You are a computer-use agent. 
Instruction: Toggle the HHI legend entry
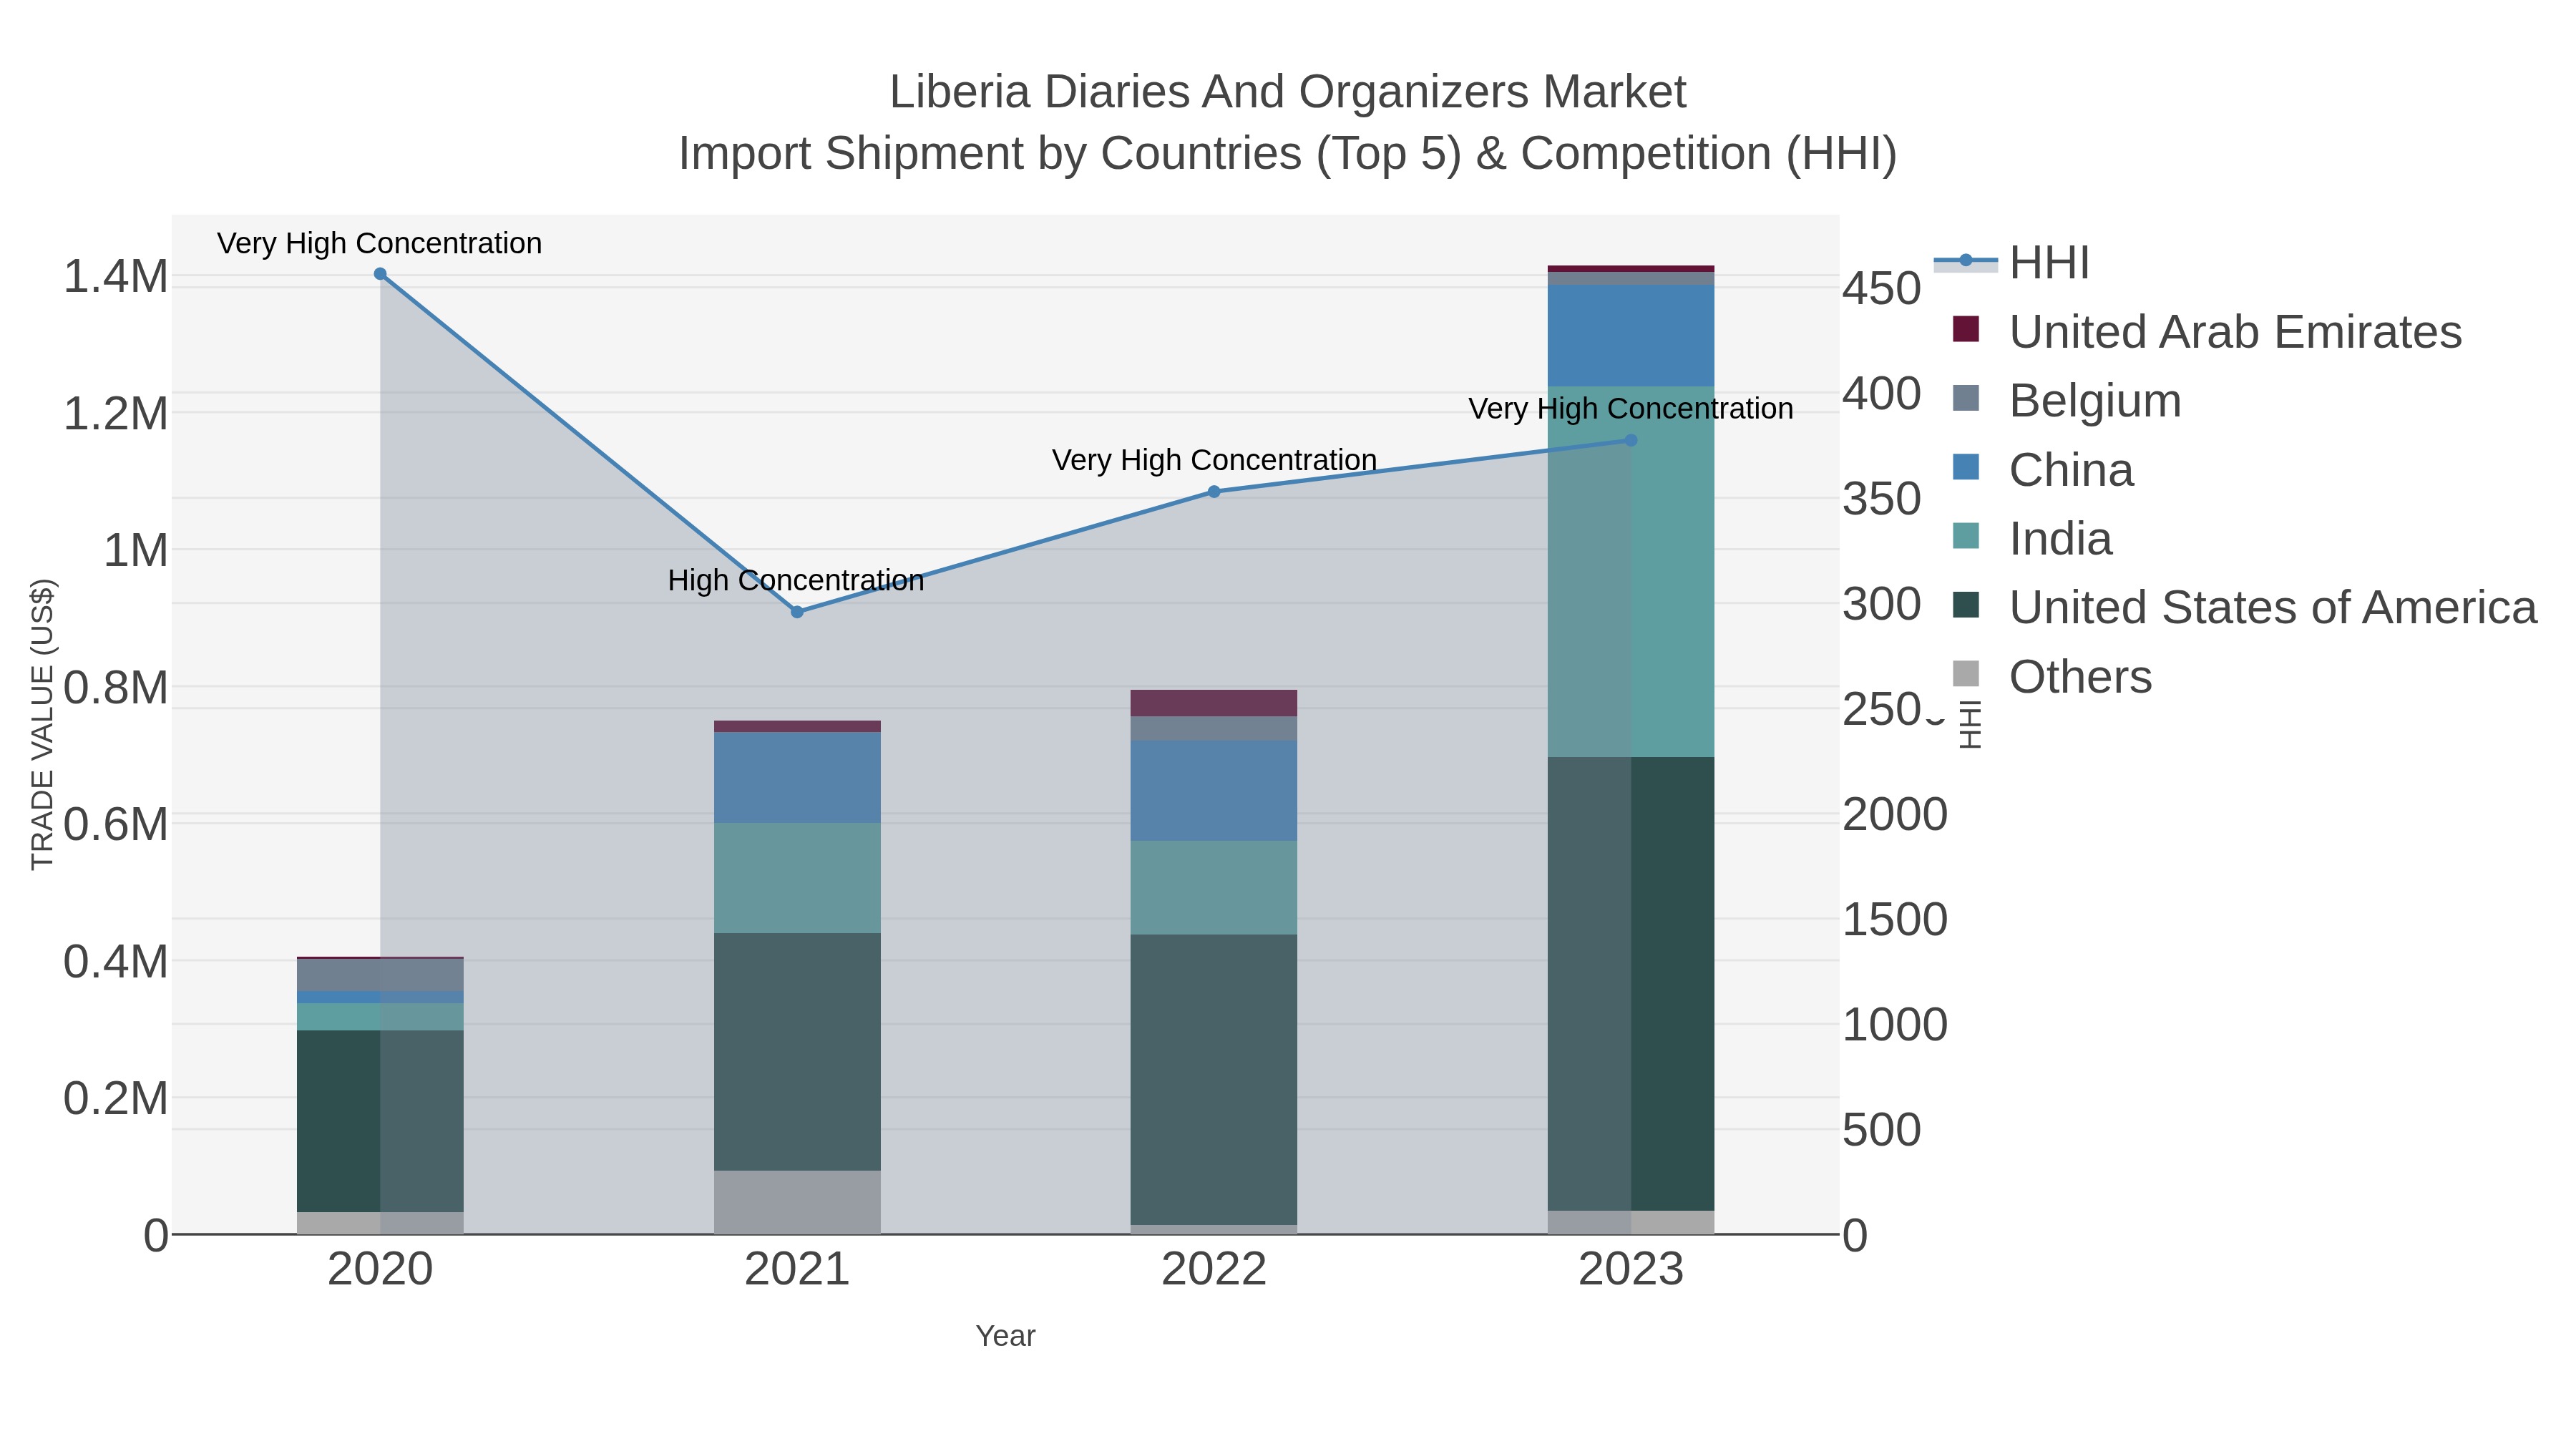coord(2012,262)
